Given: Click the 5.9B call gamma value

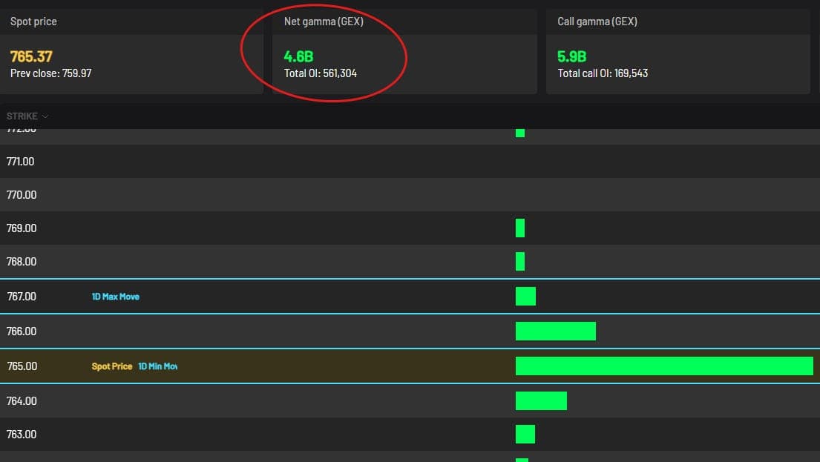Looking at the screenshot, I should 571,56.
